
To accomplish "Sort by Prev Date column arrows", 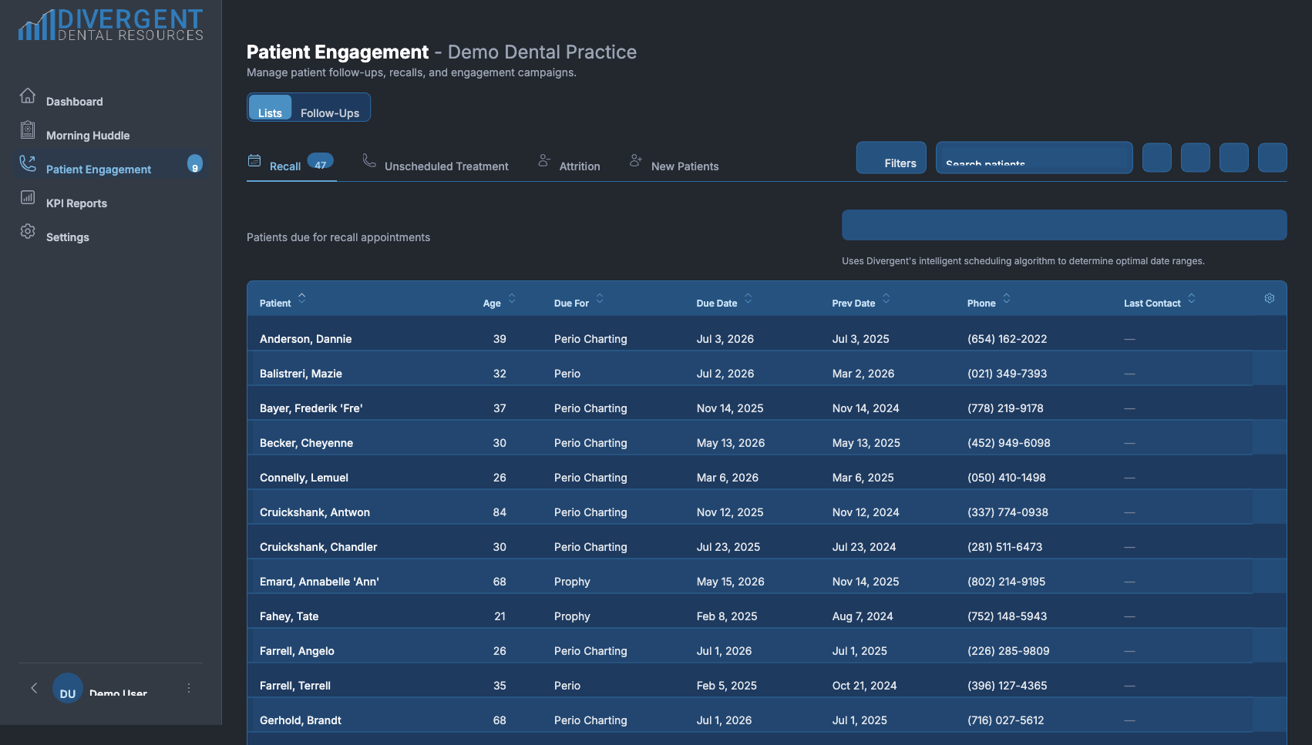I will (x=886, y=298).
